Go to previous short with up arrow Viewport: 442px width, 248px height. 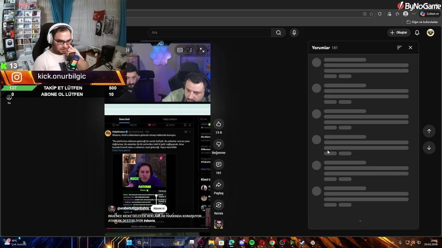click(x=429, y=131)
